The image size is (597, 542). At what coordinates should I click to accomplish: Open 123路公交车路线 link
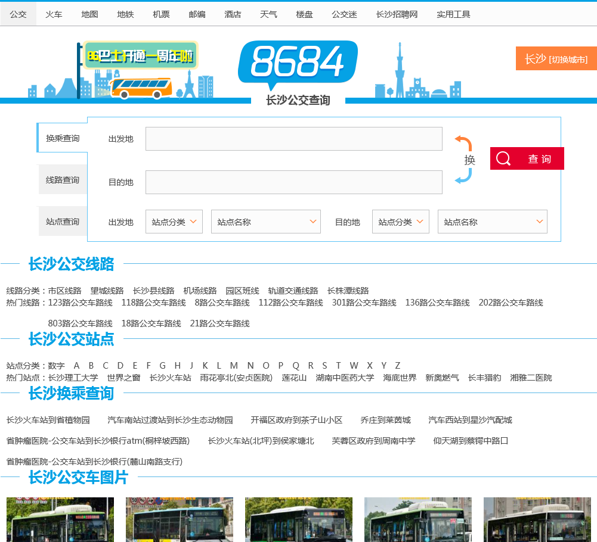click(81, 303)
